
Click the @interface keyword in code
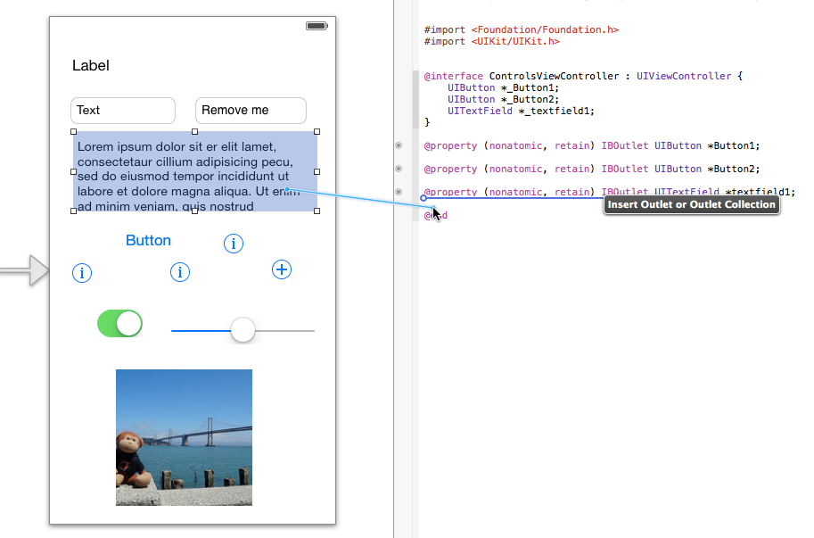tap(454, 76)
